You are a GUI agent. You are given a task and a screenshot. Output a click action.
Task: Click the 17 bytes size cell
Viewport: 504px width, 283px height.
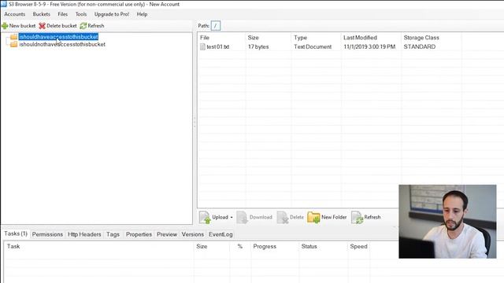pos(258,47)
